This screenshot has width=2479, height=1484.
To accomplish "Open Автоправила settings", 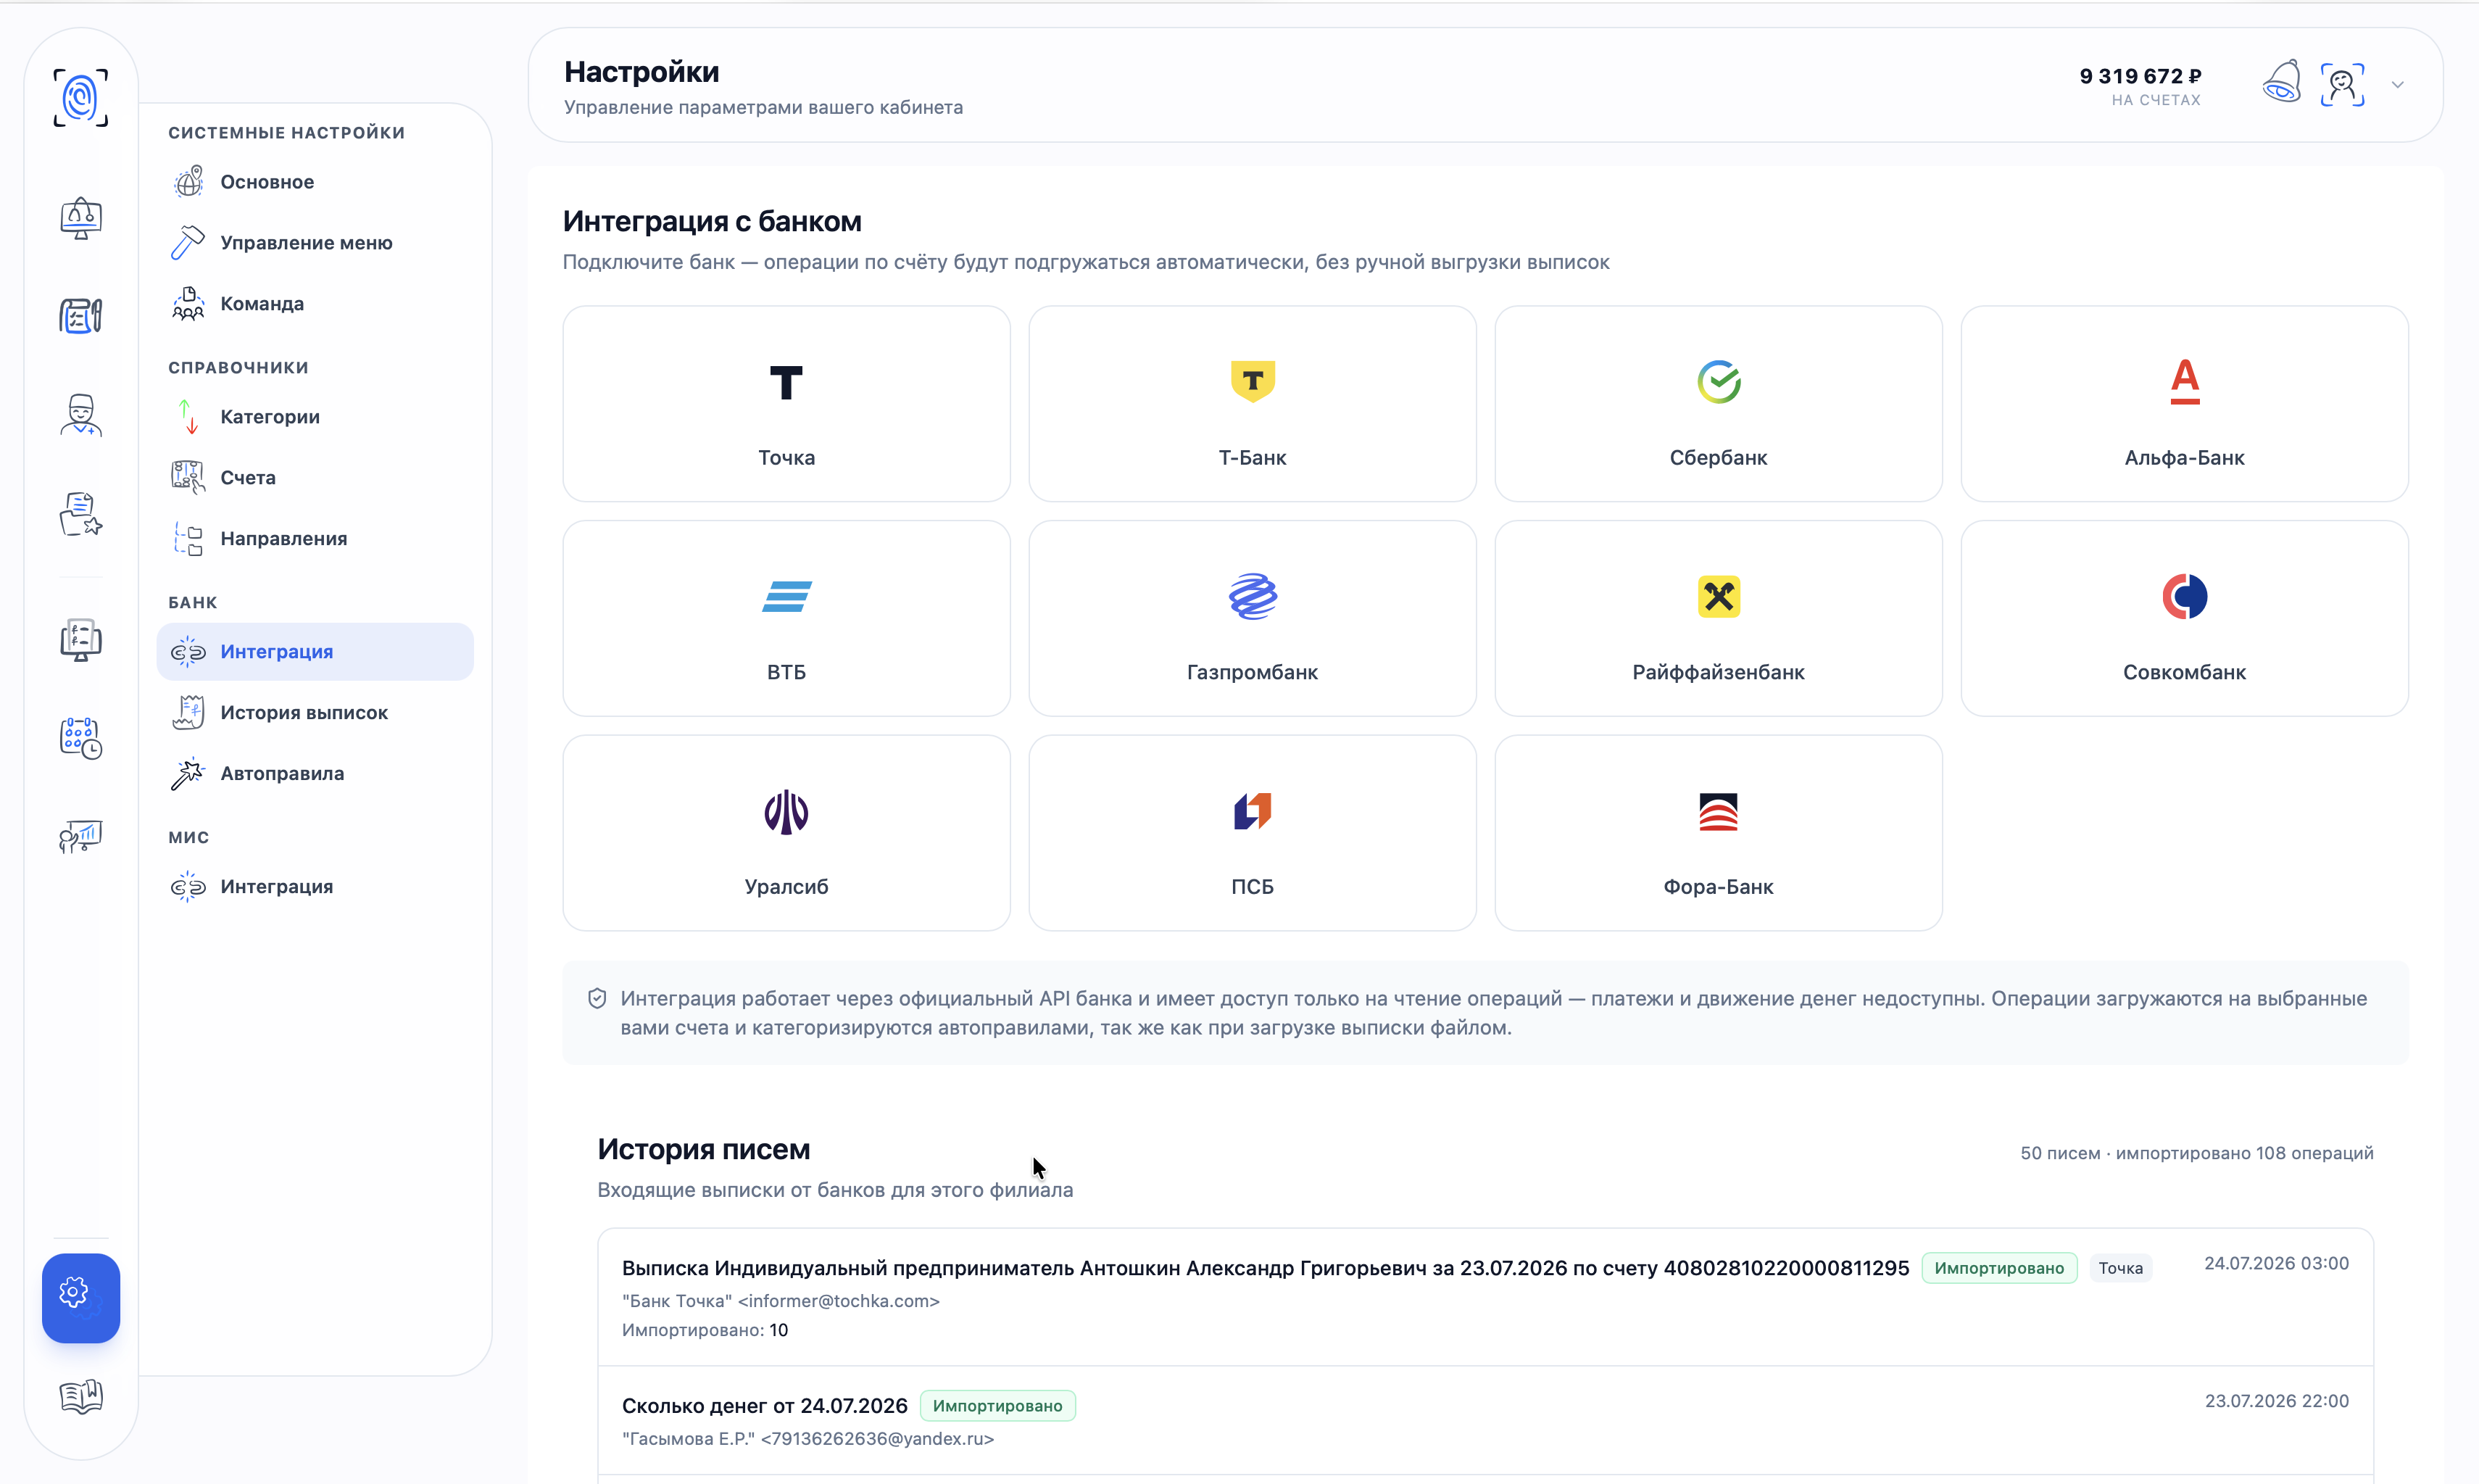I will pyautogui.click(x=315, y=774).
